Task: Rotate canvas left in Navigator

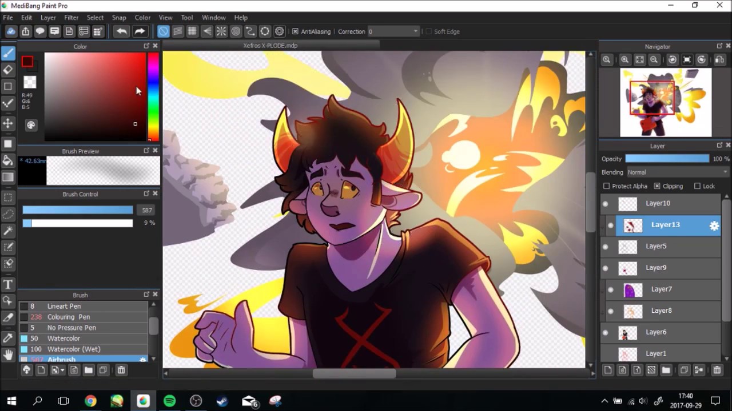Action: [673, 59]
